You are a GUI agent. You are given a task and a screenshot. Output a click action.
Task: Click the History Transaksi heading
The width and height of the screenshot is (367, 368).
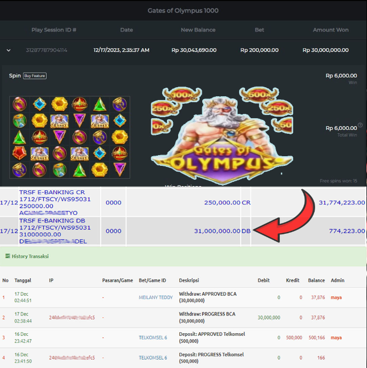[x=30, y=256]
